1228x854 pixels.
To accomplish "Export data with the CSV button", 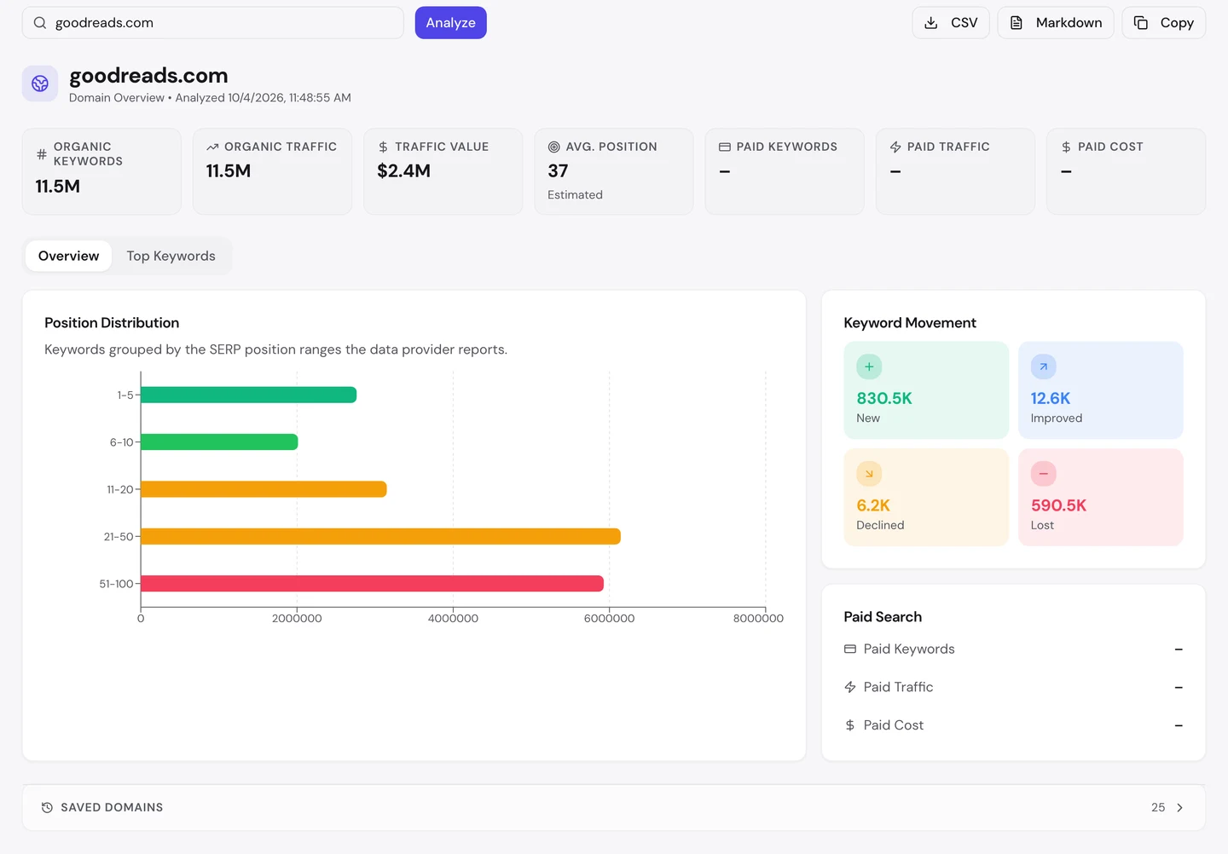I will pyautogui.click(x=951, y=23).
